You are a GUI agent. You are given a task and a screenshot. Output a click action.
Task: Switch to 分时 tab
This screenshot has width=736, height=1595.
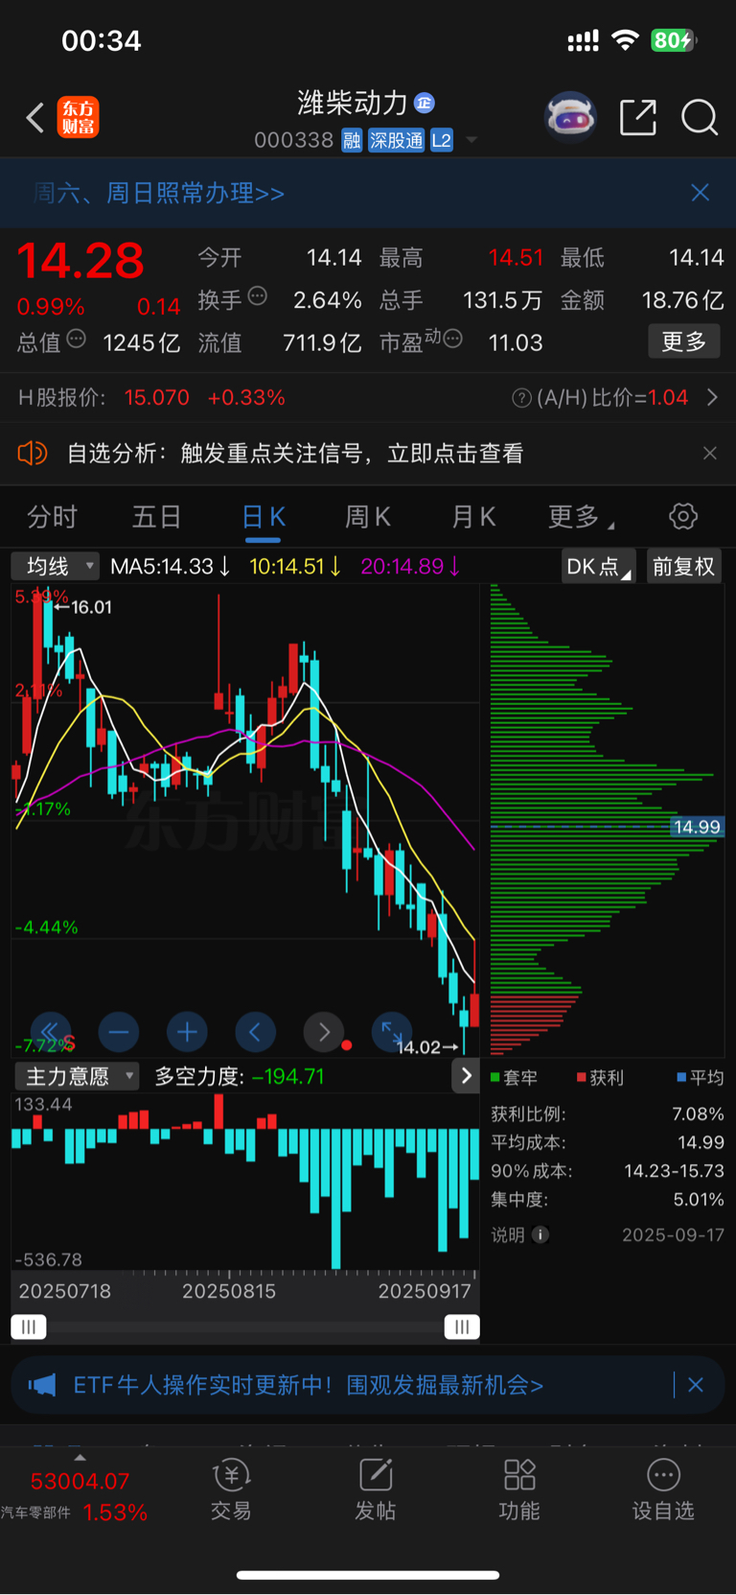[x=52, y=517]
